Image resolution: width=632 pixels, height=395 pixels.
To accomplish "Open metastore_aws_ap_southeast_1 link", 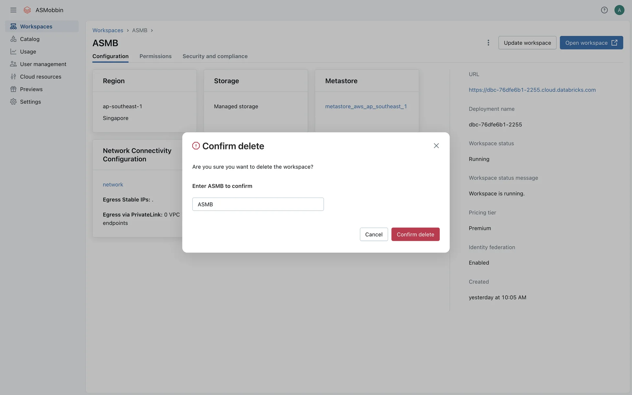I will 366,106.
